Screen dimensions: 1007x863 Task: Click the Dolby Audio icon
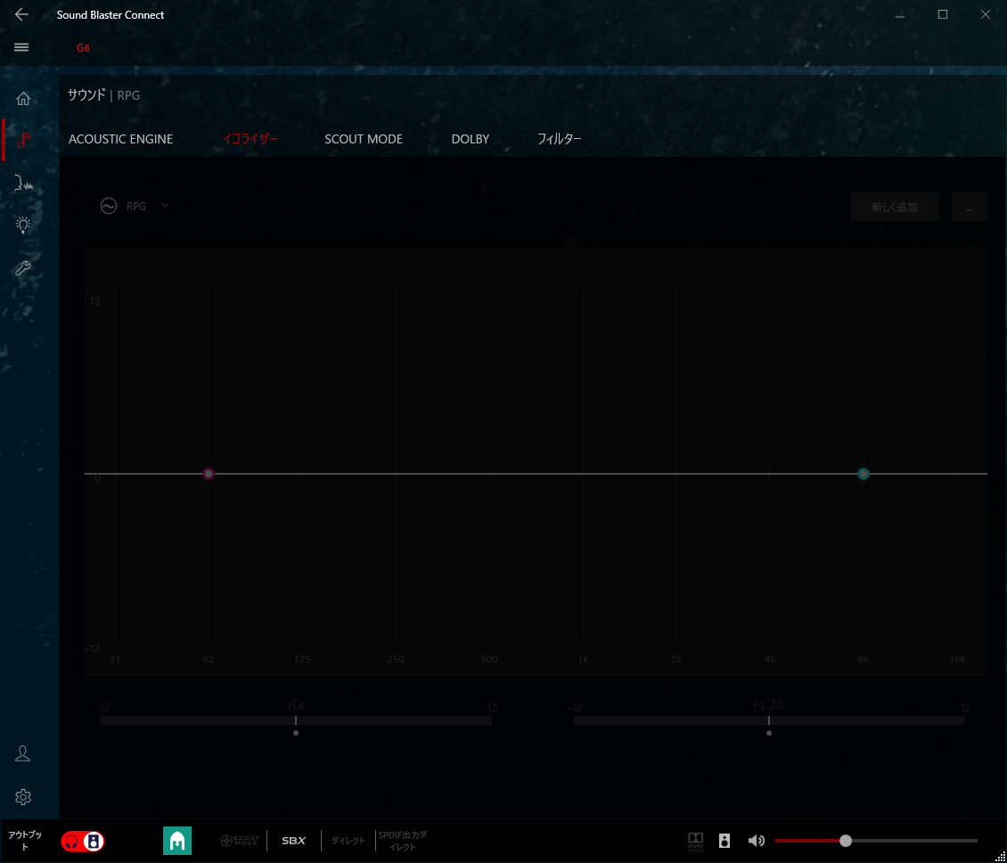coord(695,842)
